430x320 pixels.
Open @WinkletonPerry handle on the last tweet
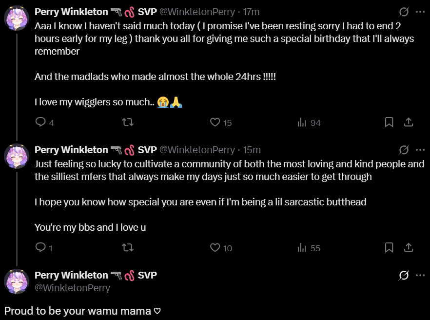pos(72,288)
